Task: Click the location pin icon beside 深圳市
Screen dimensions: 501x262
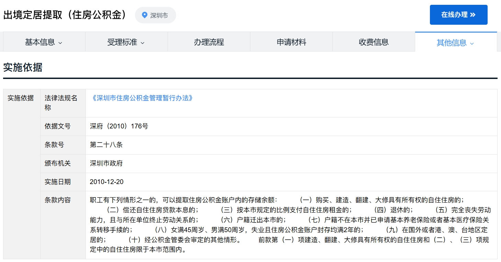Action: pyautogui.click(x=144, y=15)
